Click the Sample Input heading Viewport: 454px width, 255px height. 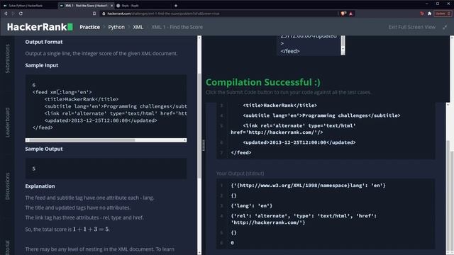click(x=42, y=65)
